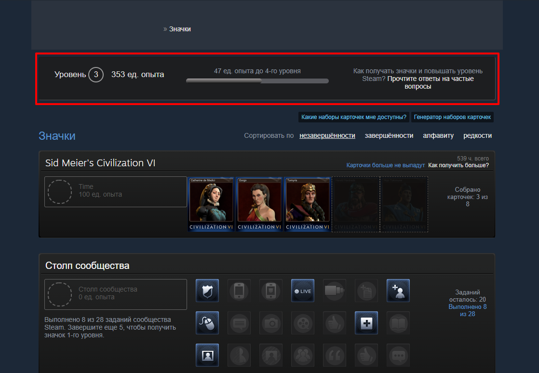Open 'Какие наборы карточек мне доступны?' link
539x373 pixels.
354,117
